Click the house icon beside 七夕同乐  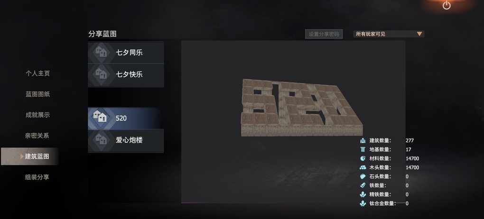tap(101, 53)
